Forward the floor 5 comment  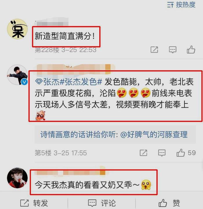coord(143,153)
